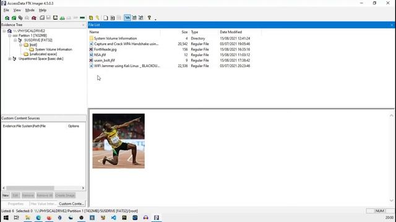
Task: Click the viewer pane scroll down arrow
Action: click(x=392, y=200)
